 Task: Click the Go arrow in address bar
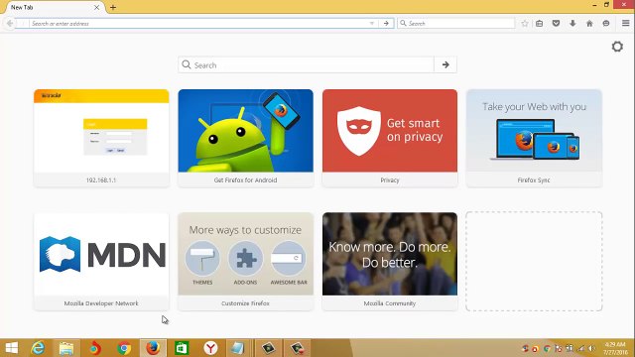coord(386,24)
